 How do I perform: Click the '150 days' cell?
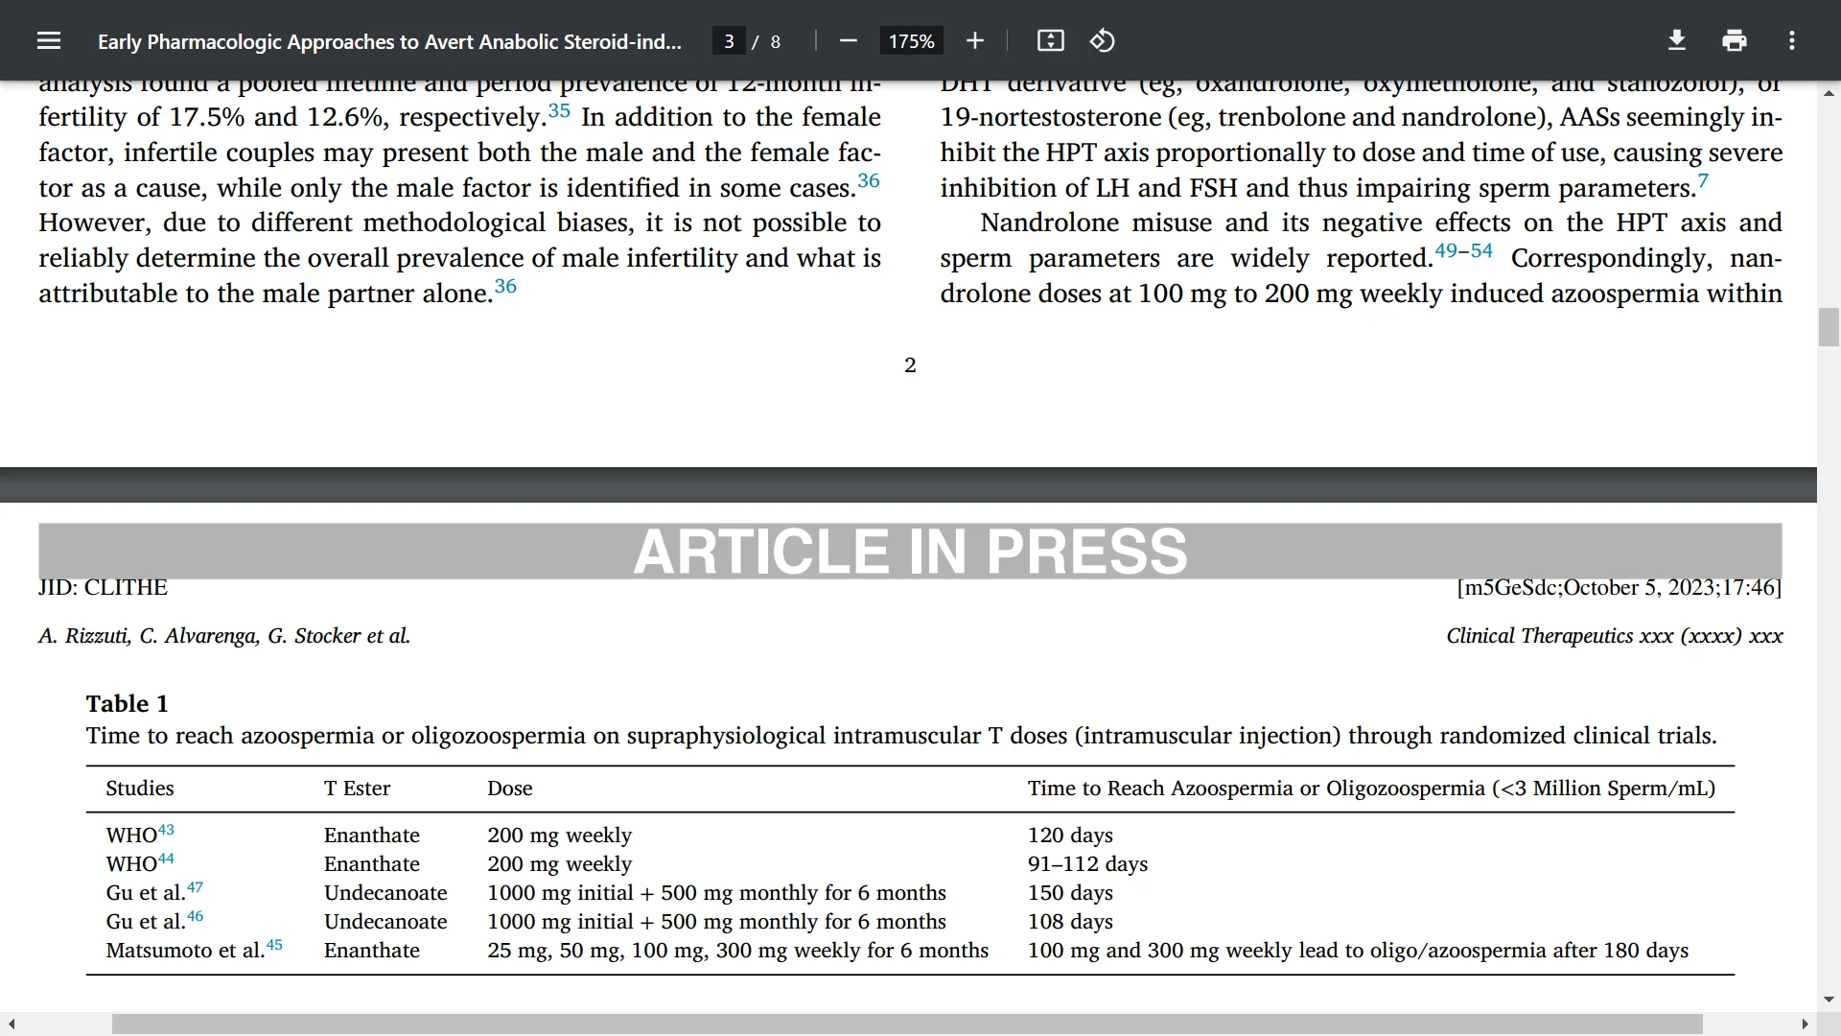pyautogui.click(x=1070, y=893)
